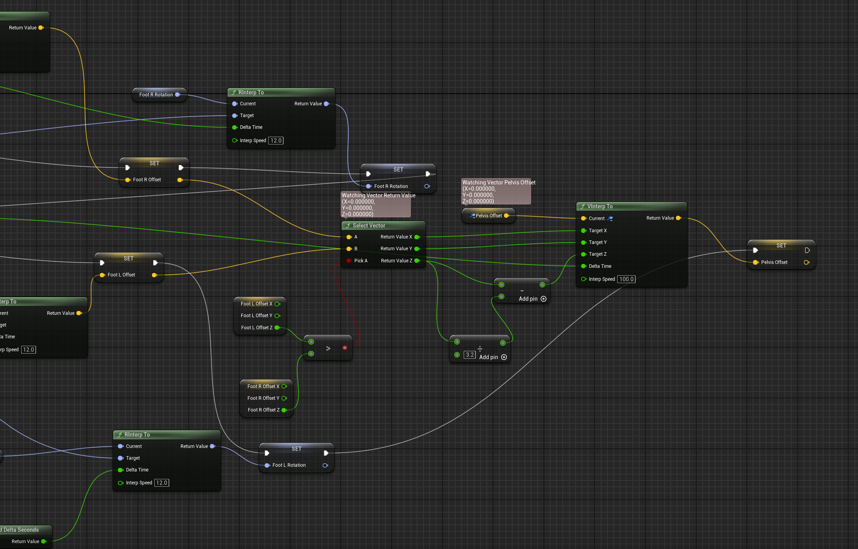Click Foot R Offset Z output pin
The image size is (858, 549).
tap(284, 410)
